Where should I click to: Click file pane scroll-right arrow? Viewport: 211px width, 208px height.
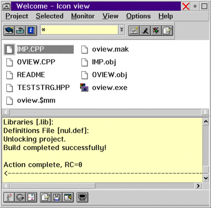[x=205, y=112]
